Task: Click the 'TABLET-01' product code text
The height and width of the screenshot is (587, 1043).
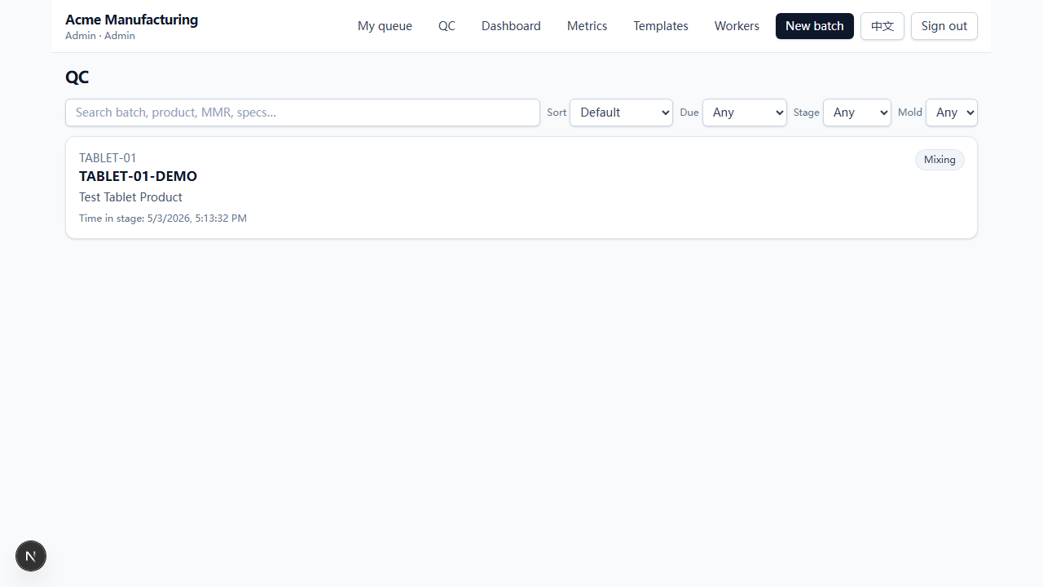Action: (108, 158)
